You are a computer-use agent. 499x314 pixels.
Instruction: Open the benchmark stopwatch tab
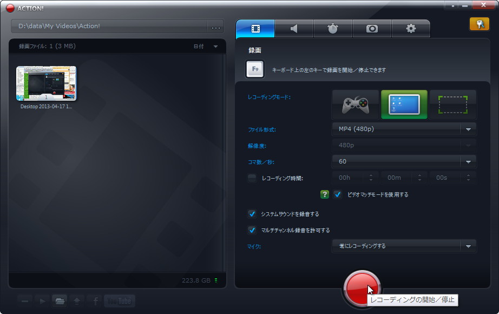coord(333,29)
